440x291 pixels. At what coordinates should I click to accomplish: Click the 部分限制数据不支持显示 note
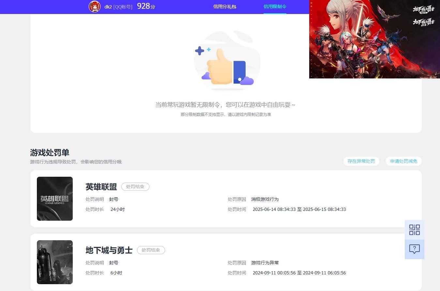click(x=226, y=115)
